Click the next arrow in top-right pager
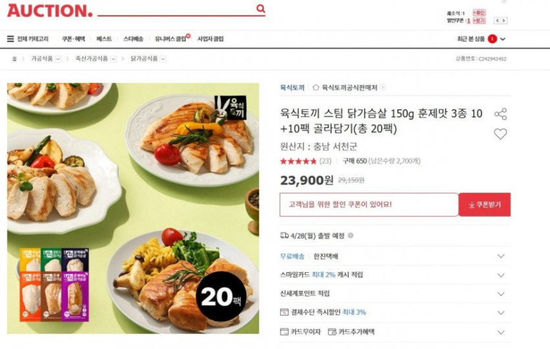 (504, 20)
